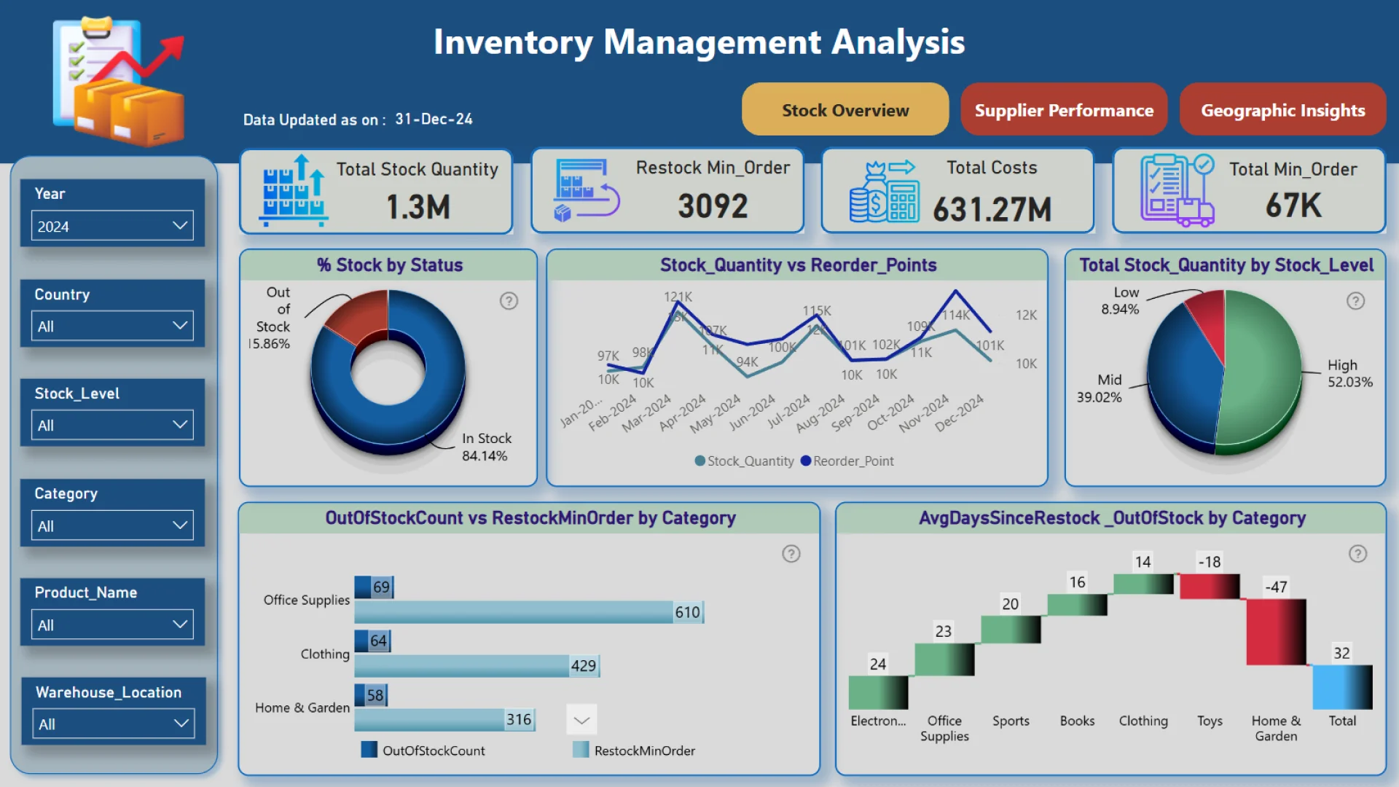Open the Warehouse_Location dropdown
Viewport: 1399px width, 787px height.
pos(113,724)
